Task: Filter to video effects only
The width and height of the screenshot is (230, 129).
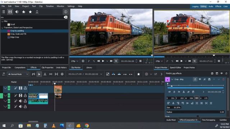Action: (x=10, y=12)
